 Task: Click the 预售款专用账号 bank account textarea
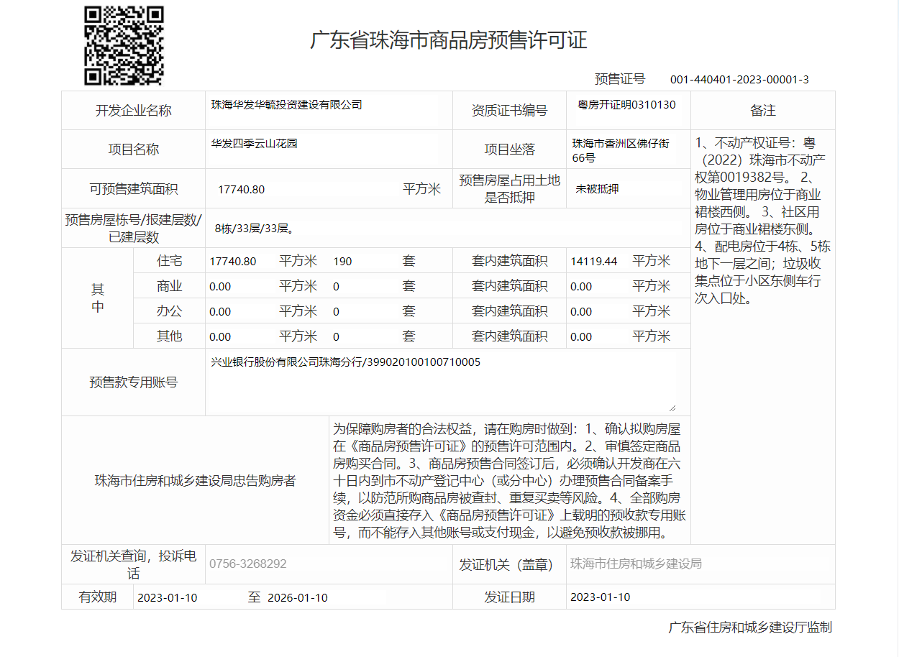point(440,382)
